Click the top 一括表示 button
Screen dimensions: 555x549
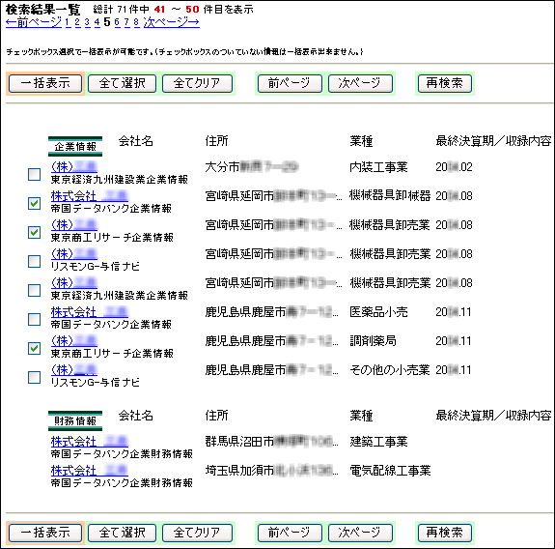pos(45,84)
